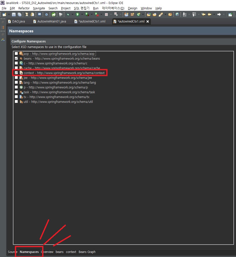The height and width of the screenshot is (257, 236).
Task: Open the SQL 편집기 menu
Action: click(82, 8)
